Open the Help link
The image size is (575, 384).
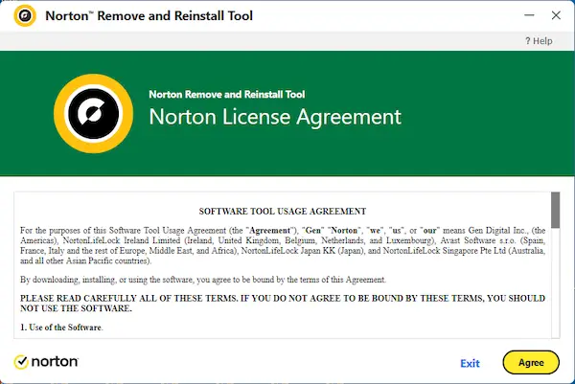pyautogui.click(x=539, y=41)
